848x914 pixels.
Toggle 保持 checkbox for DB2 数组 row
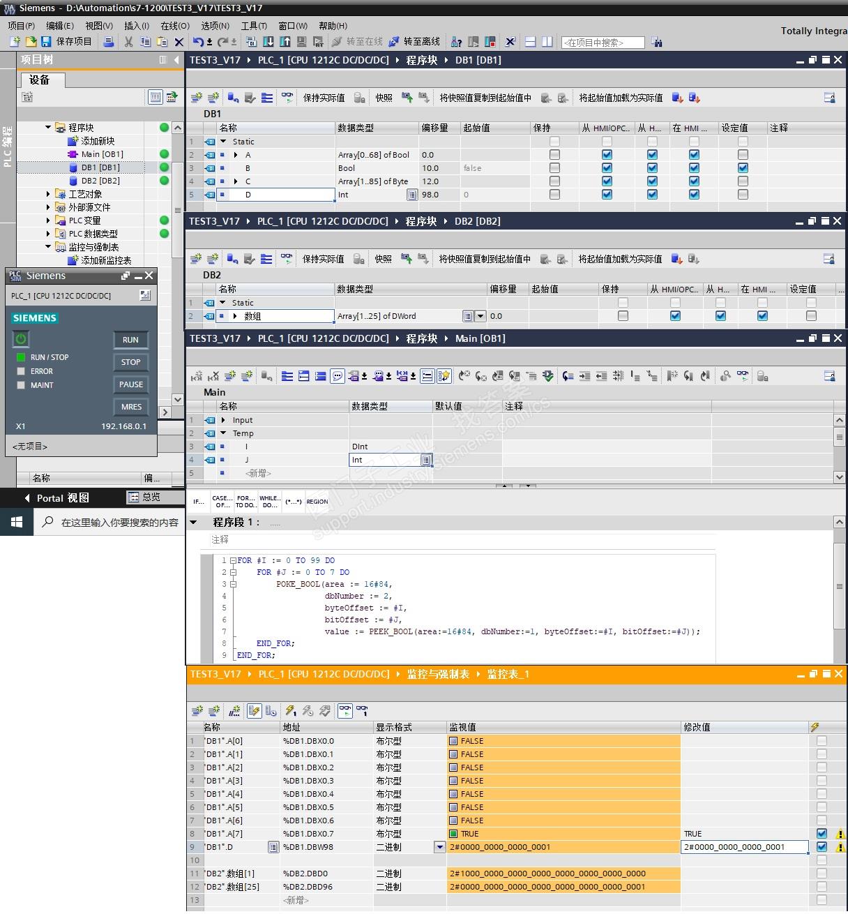pyautogui.click(x=623, y=316)
